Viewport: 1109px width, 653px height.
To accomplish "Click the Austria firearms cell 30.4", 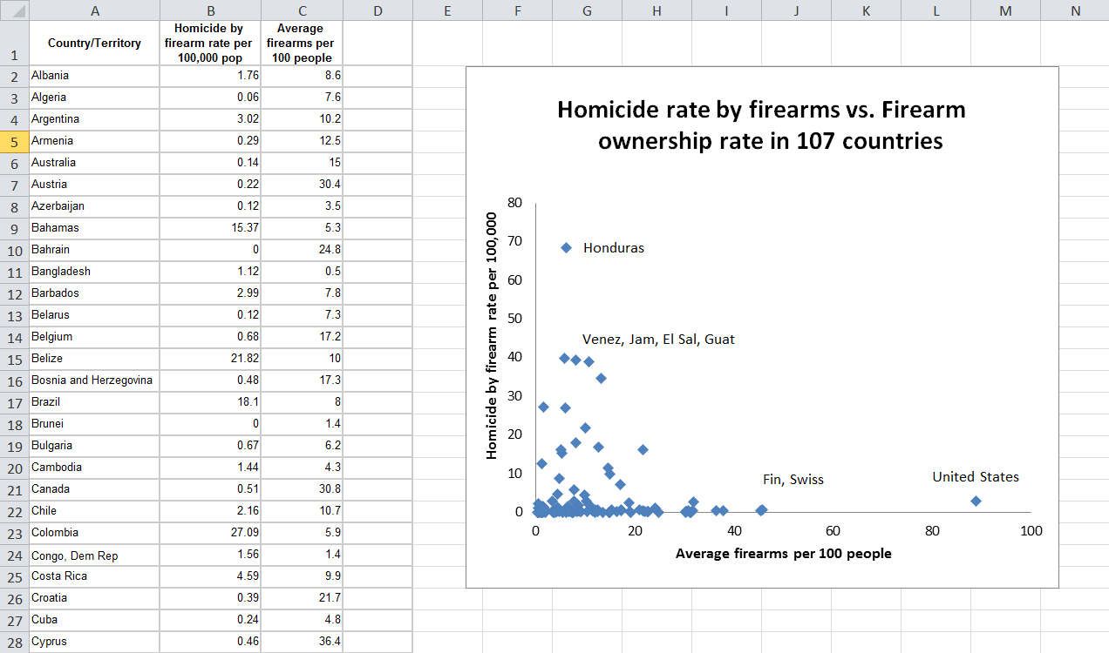I will coord(302,185).
